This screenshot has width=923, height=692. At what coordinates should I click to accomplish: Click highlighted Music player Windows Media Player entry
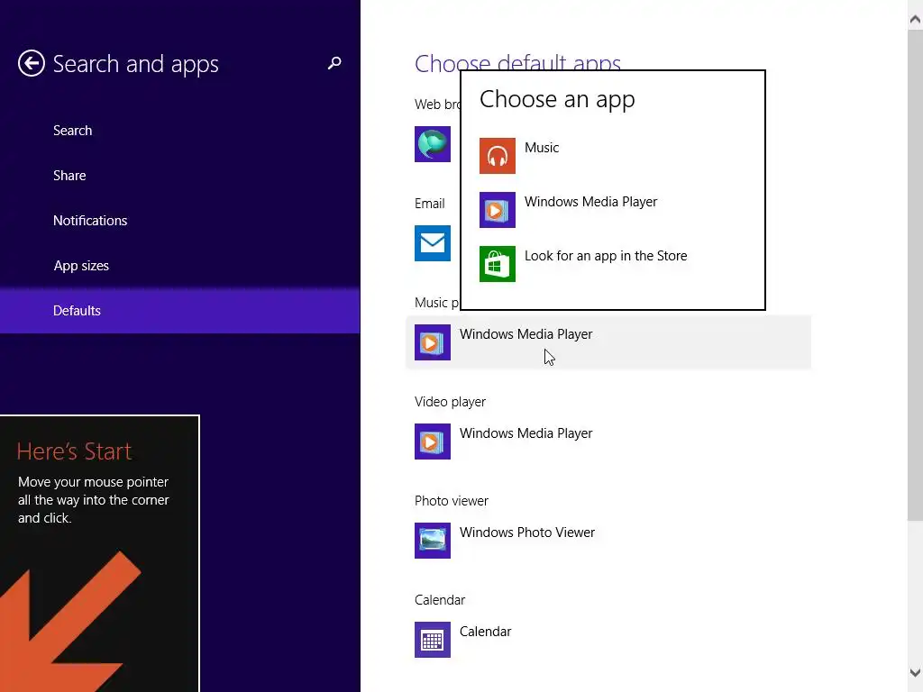(608, 341)
